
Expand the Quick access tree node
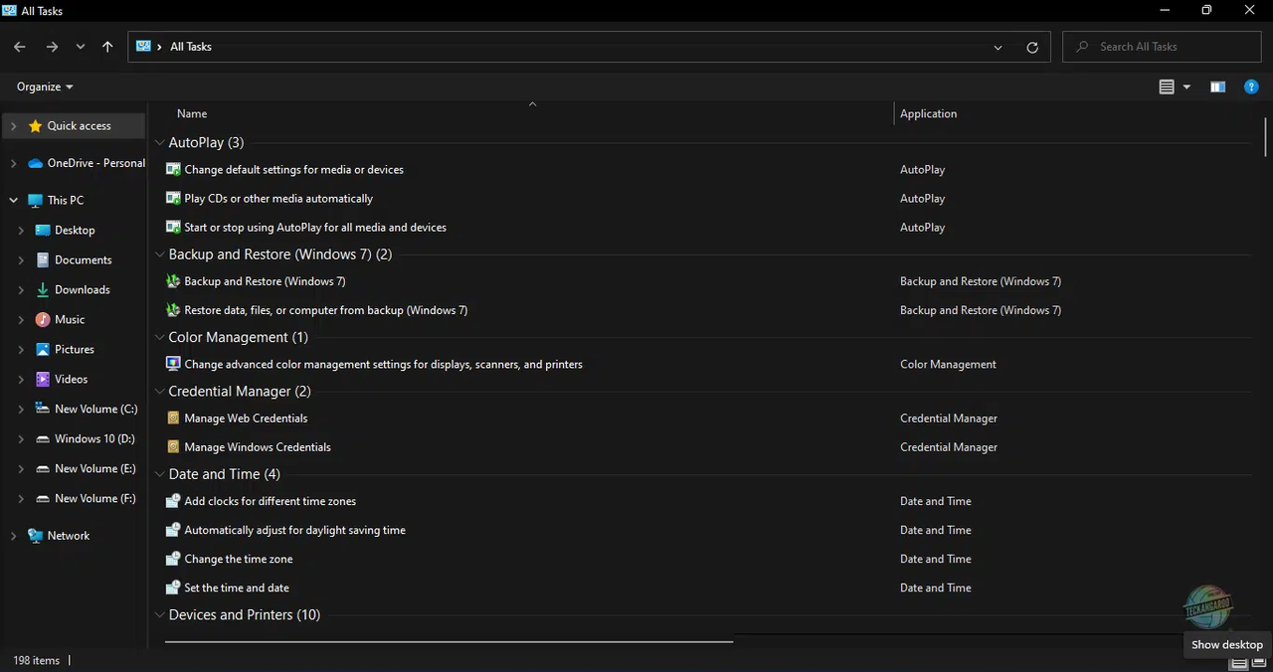tap(13, 126)
